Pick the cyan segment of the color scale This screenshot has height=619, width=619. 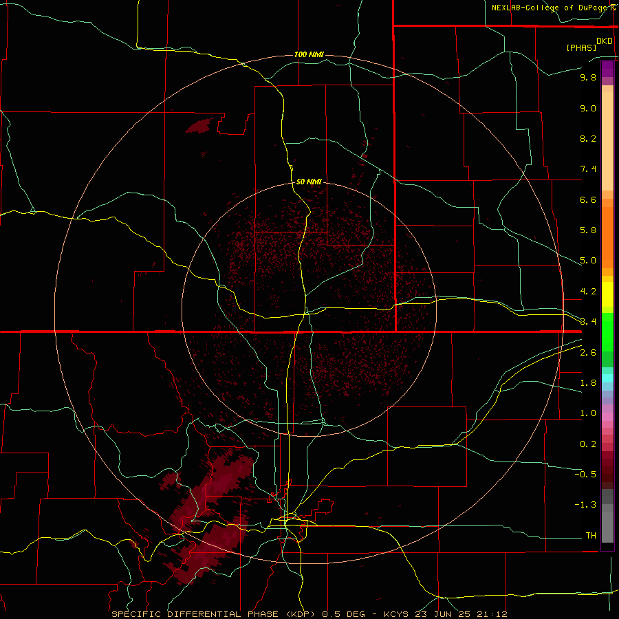[607, 378]
